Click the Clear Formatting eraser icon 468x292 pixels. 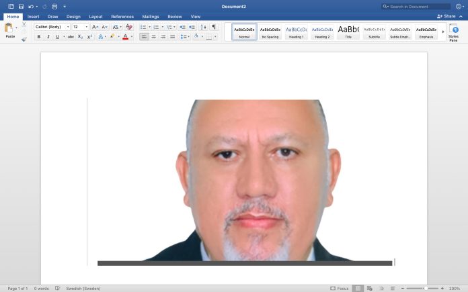[x=129, y=27]
